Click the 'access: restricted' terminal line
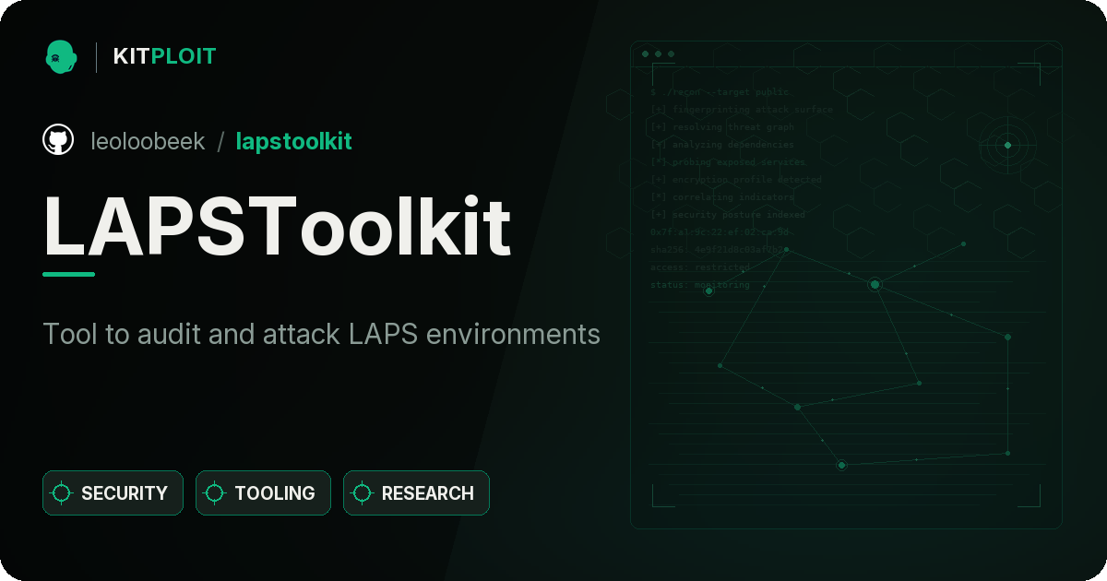Screen dimensions: 1107x581 coord(700,267)
